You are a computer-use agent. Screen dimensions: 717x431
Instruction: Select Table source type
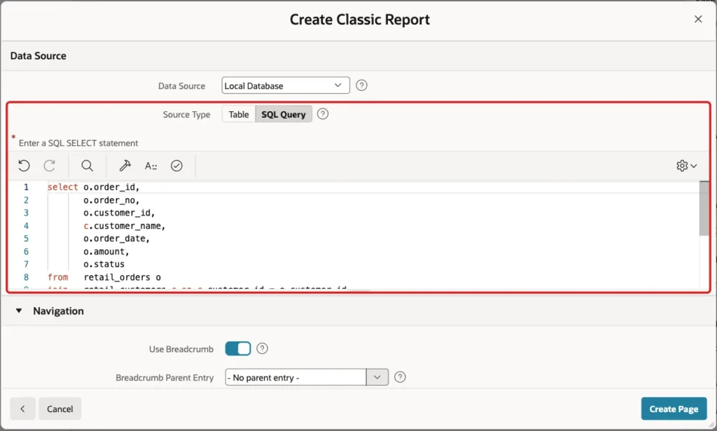click(x=239, y=114)
